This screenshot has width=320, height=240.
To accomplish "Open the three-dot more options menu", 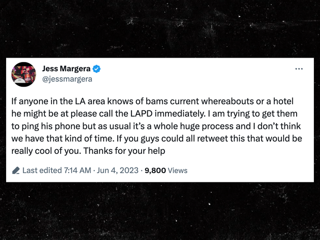I will 299,69.
